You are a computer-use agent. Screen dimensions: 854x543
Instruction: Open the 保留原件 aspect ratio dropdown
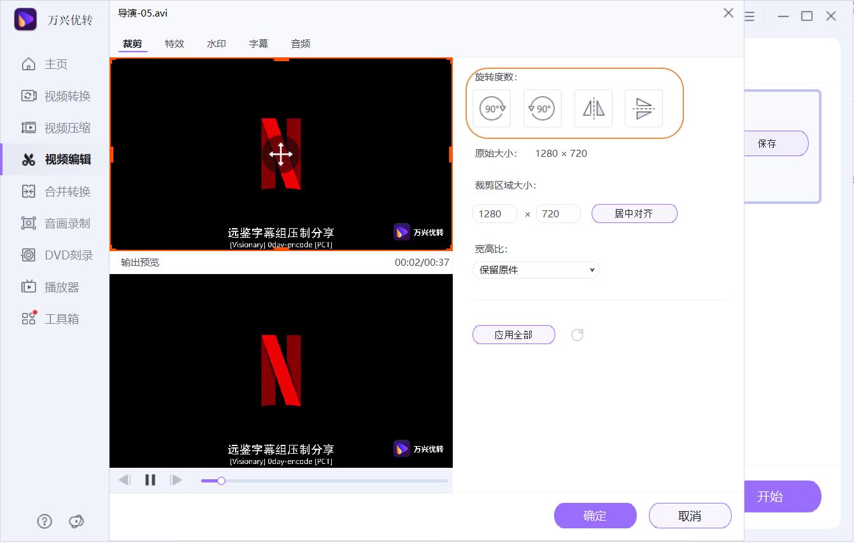535,270
